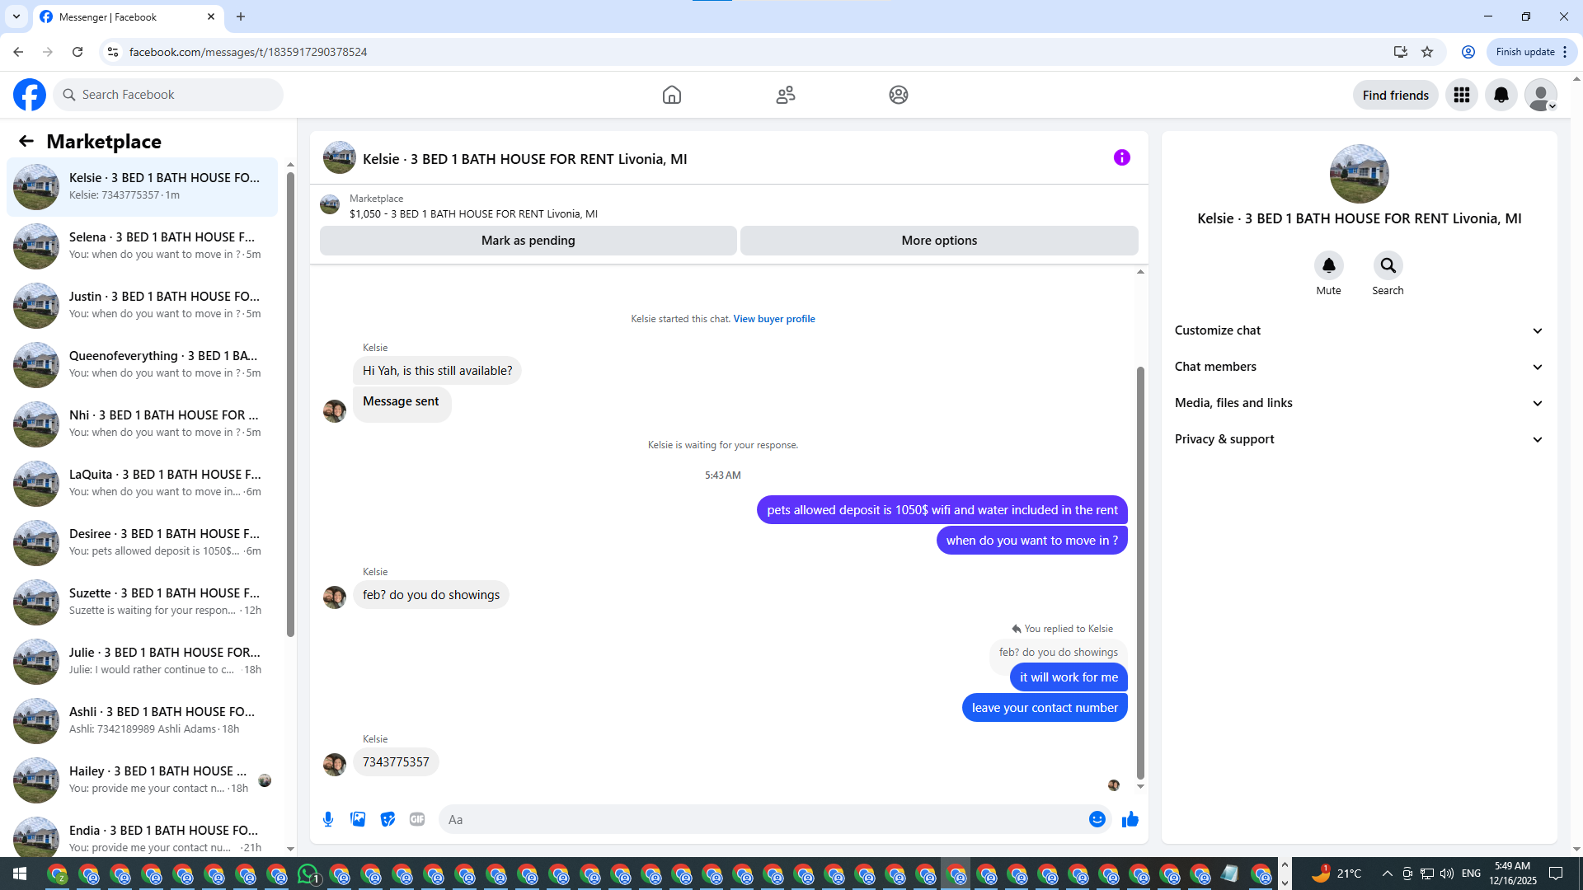Send a thumbs-up like
The width and height of the screenshot is (1583, 890).
click(x=1130, y=819)
